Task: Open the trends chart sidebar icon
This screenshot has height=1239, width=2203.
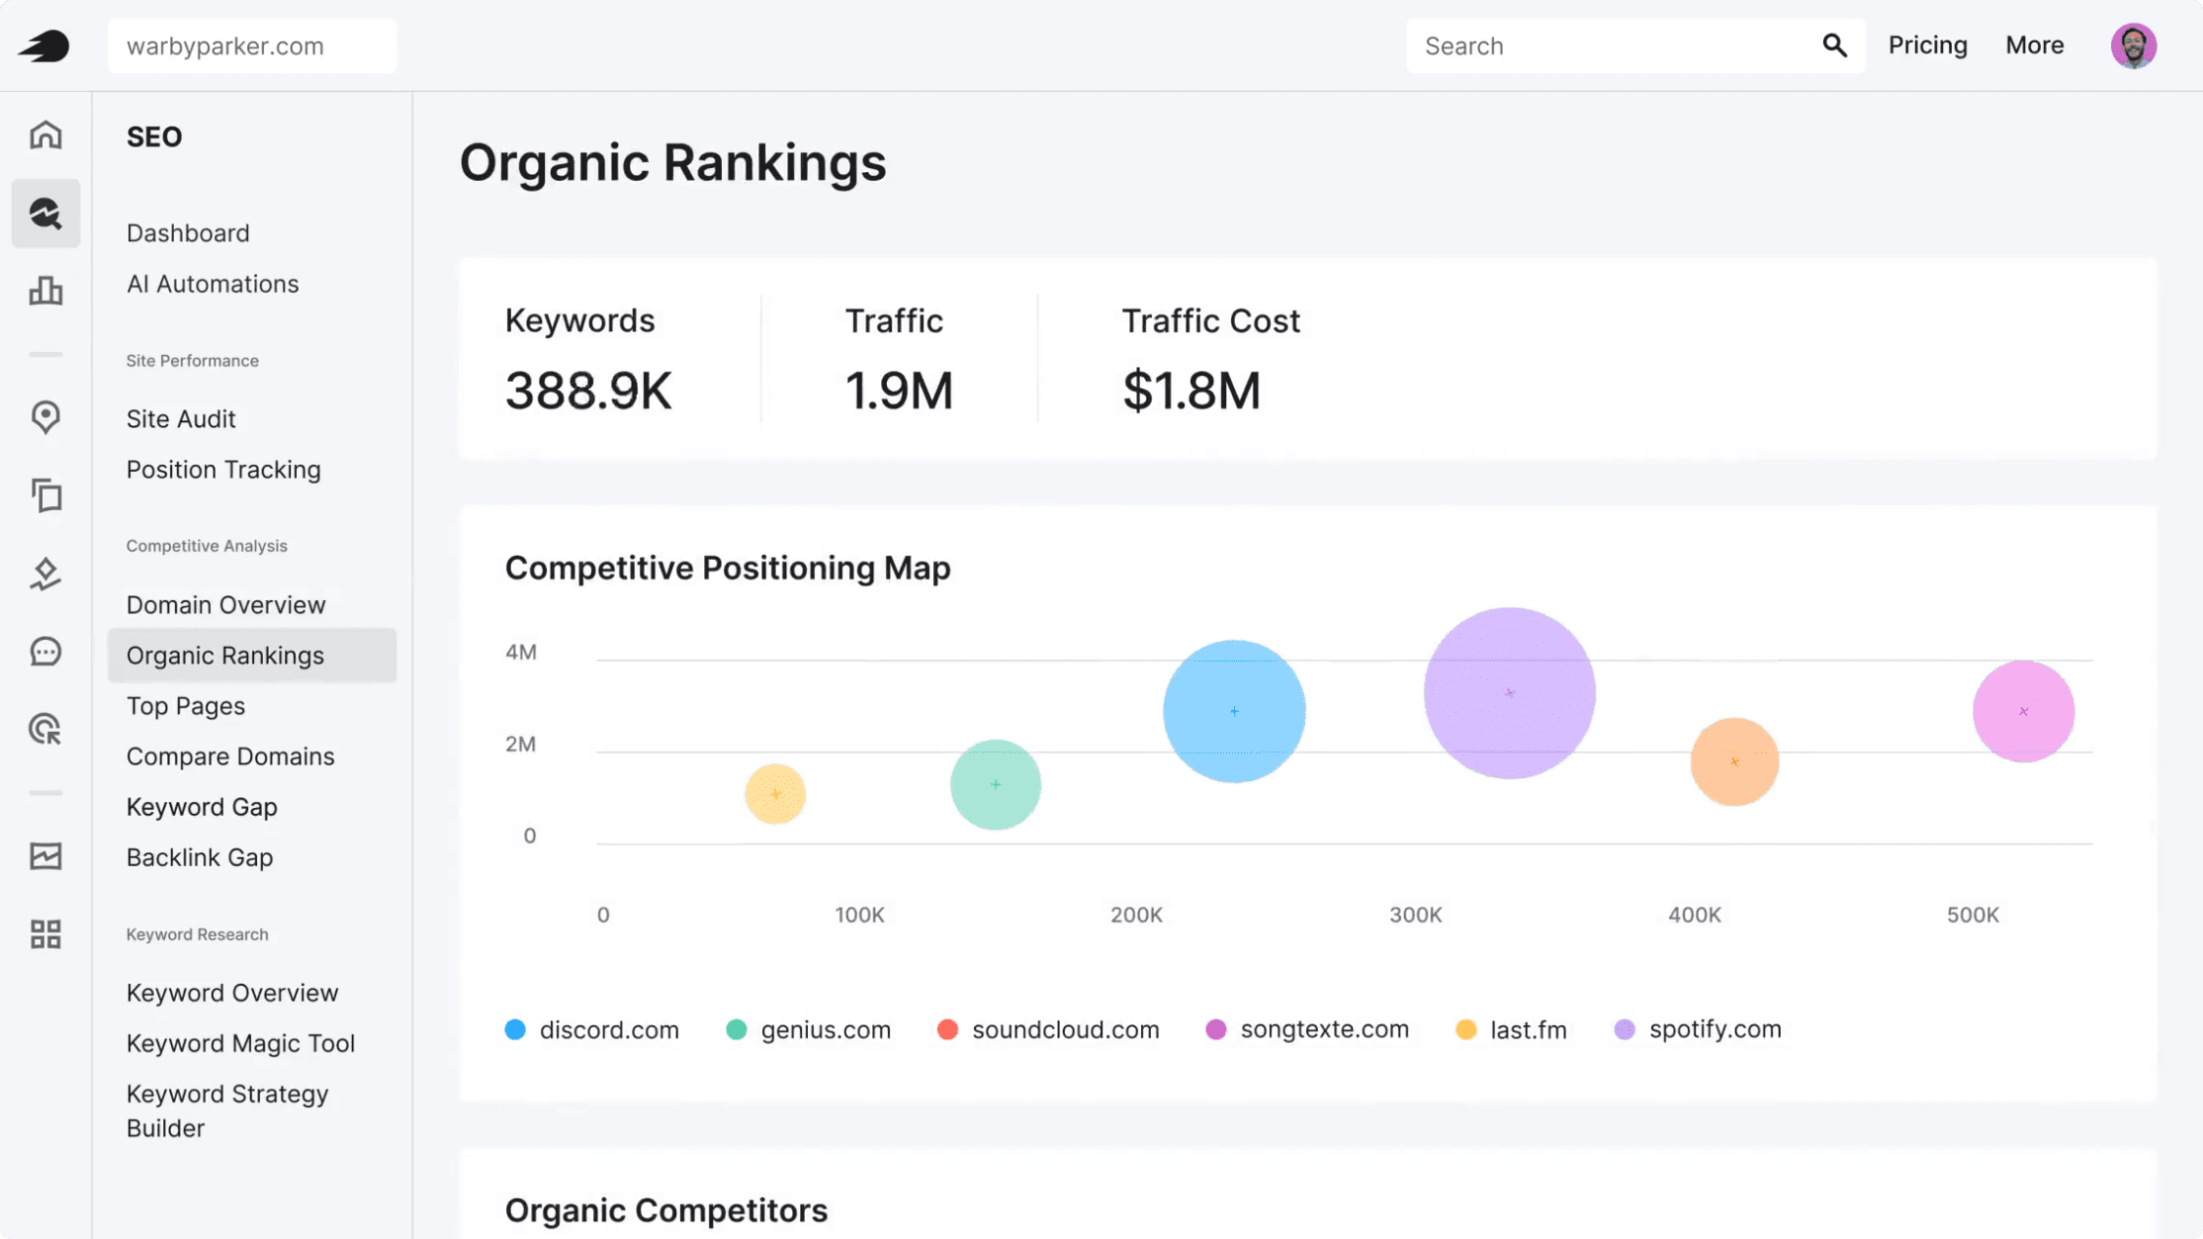Action: 45,856
